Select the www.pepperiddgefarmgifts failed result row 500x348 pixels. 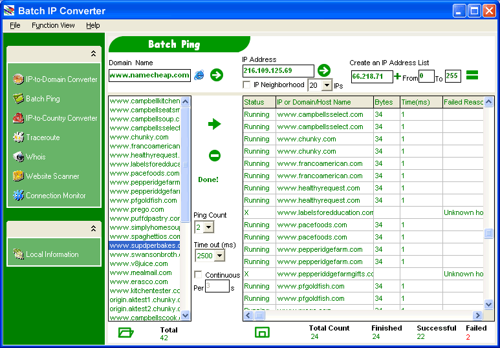pyautogui.click(x=363, y=274)
